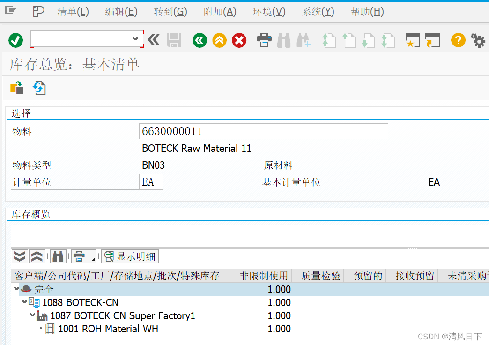The height and width of the screenshot is (345, 489).
Task: Open the 转到(G) menu
Action: click(170, 12)
